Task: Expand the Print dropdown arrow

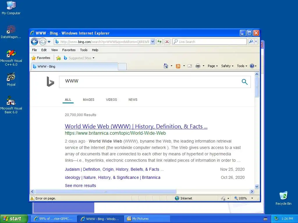Action: [x=203, y=66]
